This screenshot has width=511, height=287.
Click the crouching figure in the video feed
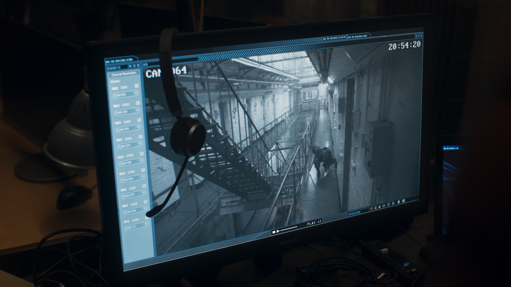323,161
